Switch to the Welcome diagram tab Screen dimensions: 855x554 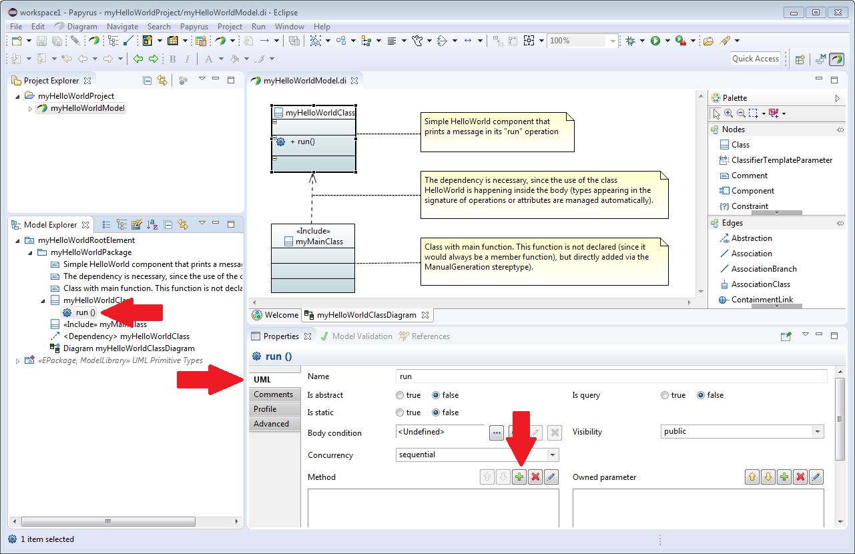275,315
